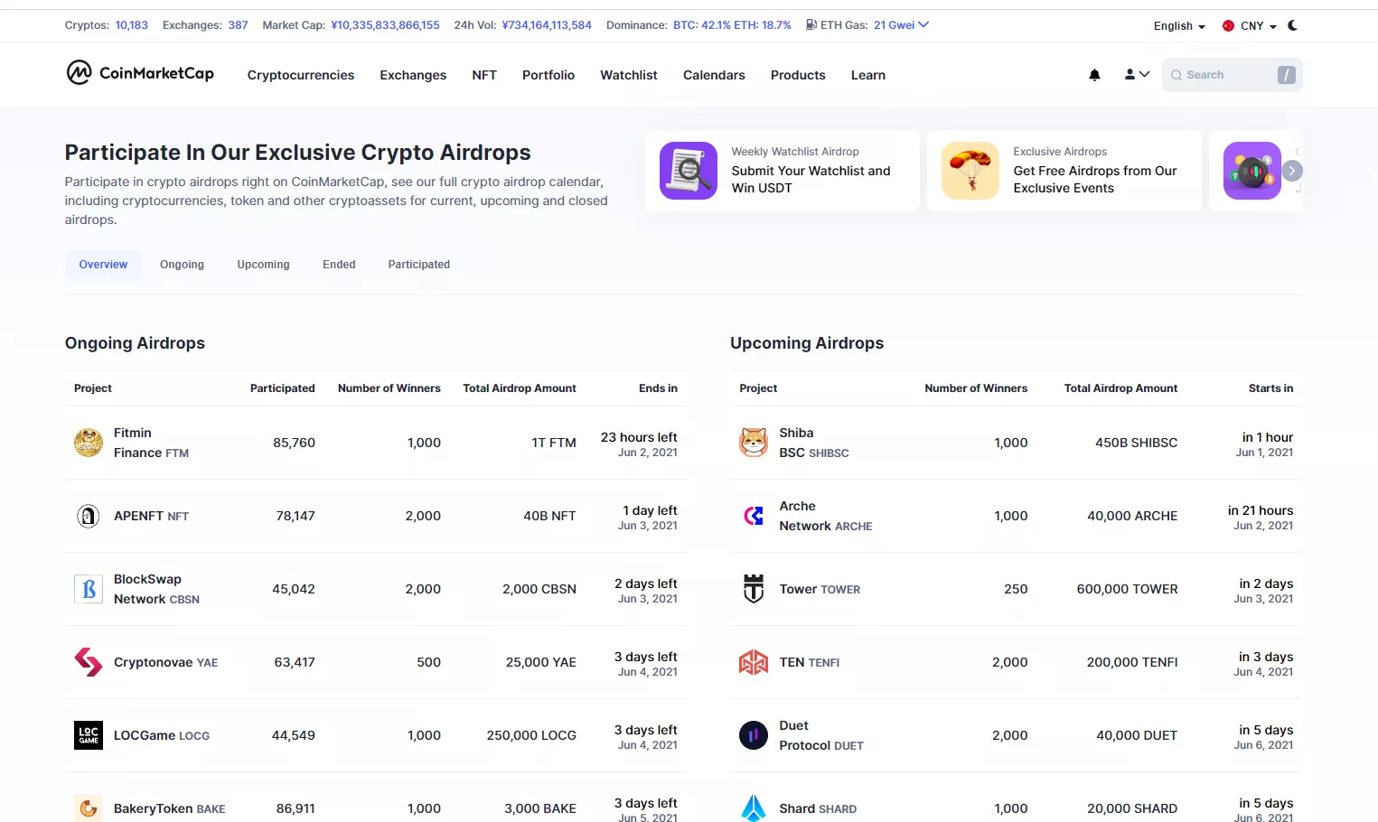The image size is (1378, 822).
Task: Toggle dark mode moon icon
Action: (1292, 25)
